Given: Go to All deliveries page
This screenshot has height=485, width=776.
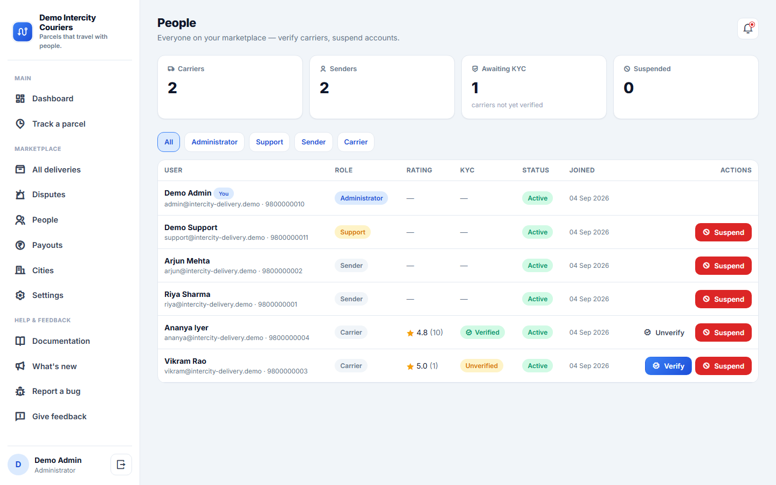Looking at the screenshot, I should click(x=70, y=169).
